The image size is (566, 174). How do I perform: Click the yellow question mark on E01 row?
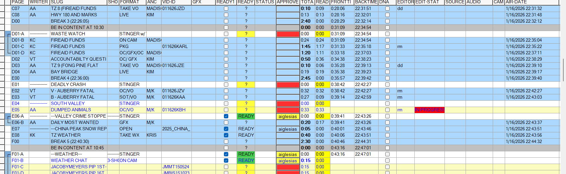coord(246,85)
